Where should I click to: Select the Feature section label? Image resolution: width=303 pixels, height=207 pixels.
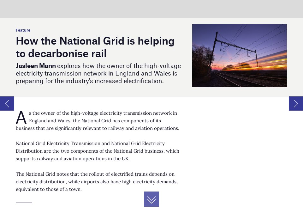pyautogui.click(x=23, y=30)
